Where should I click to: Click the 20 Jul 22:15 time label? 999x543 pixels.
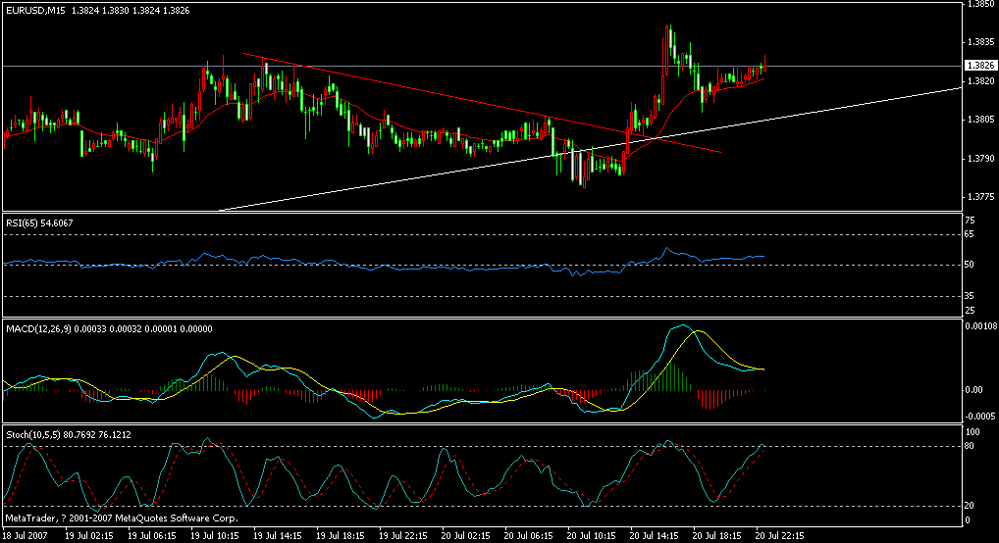tap(780, 536)
